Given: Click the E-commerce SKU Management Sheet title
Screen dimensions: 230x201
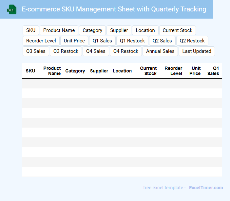Looking at the screenshot, I should [x=114, y=9].
